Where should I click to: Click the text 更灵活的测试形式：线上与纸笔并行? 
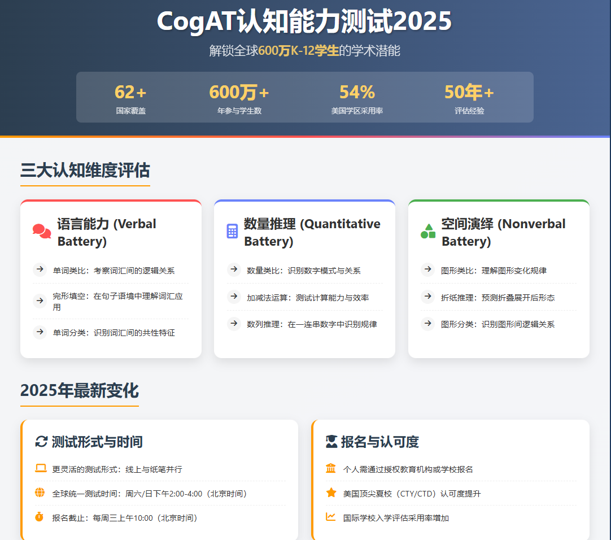117,469
